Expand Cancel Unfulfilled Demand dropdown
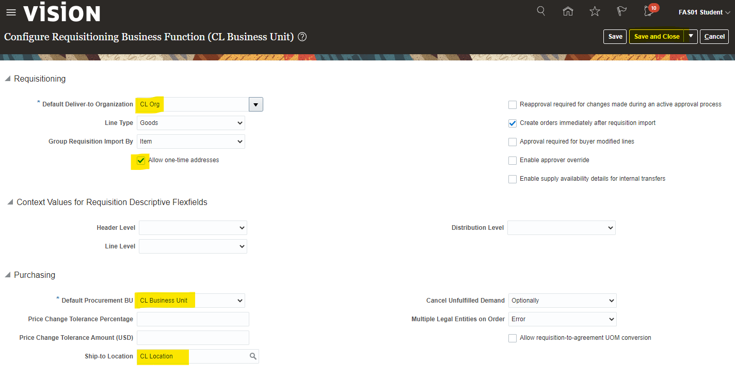This screenshot has width=735, height=377. coord(562,301)
